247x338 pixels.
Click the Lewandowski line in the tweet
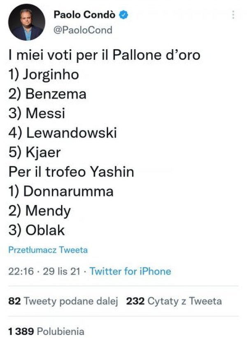[63, 133]
